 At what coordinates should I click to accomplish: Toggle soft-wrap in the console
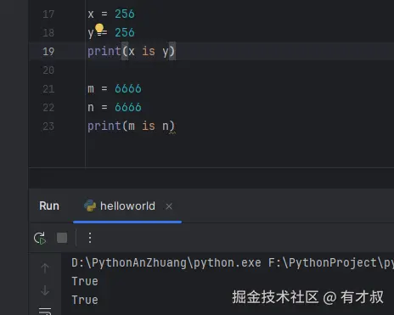click(x=45, y=311)
